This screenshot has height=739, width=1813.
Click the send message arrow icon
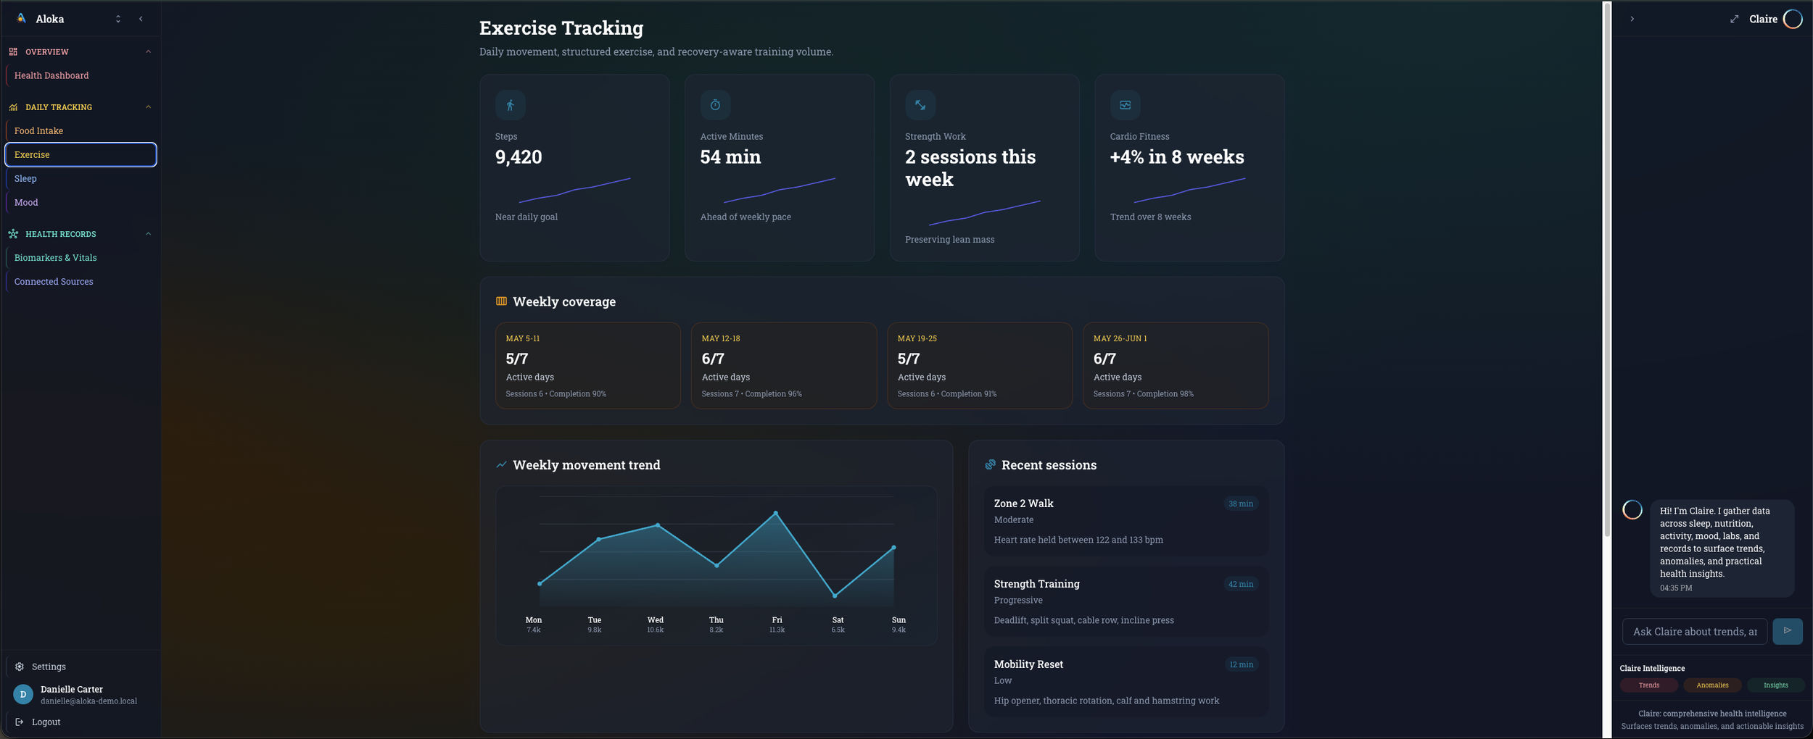(x=1787, y=631)
